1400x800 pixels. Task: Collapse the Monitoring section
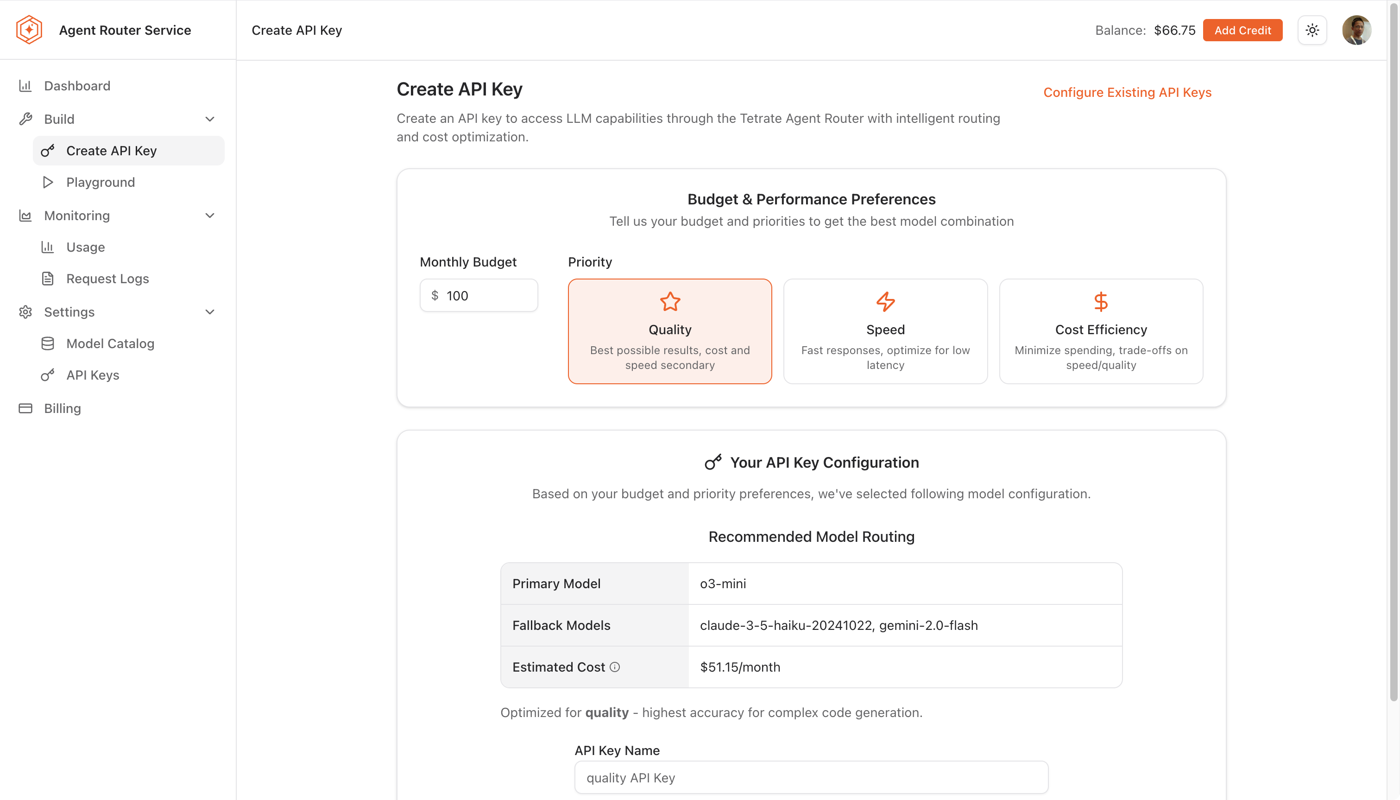click(210, 216)
